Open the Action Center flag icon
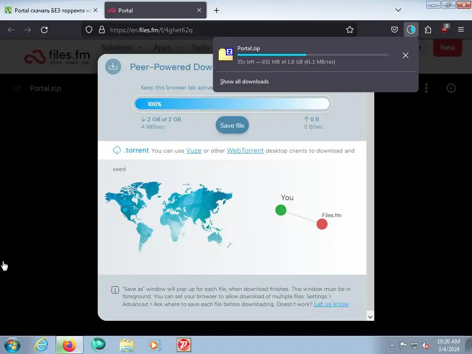 pos(403,345)
